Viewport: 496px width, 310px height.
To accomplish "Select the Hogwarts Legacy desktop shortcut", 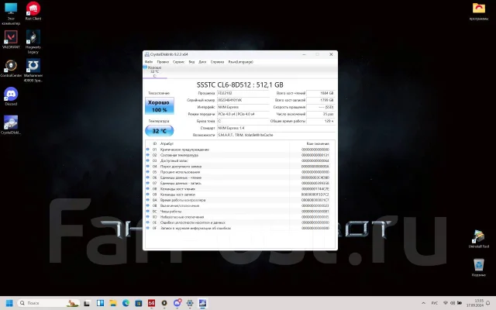I will click(x=33, y=42).
